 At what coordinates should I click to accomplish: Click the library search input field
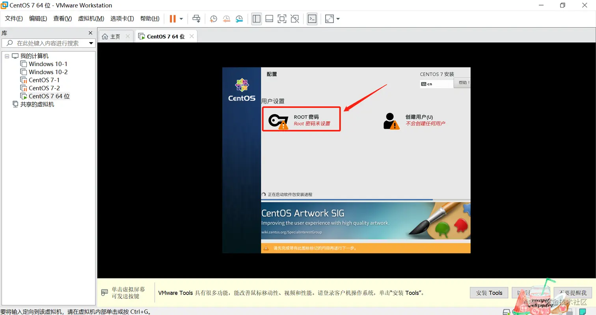coord(48,43)
